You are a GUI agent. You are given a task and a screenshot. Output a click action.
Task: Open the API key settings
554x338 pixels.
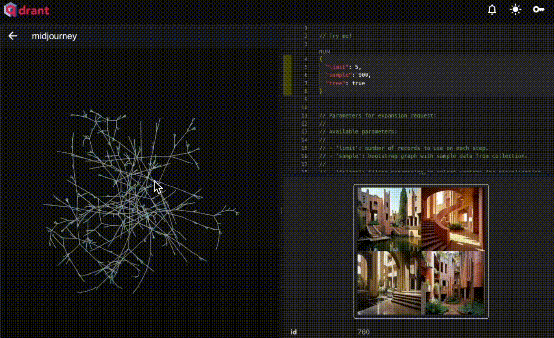[538, 10]
